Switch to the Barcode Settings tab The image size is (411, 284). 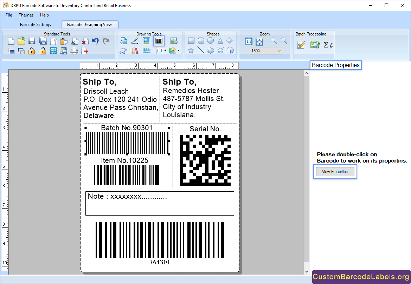[36, 25]
